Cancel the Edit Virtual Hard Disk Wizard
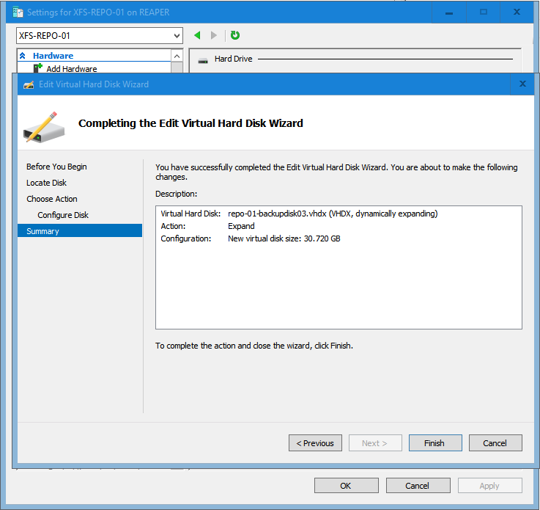Viewport: 540px width, 510px height. coord(495,443)
